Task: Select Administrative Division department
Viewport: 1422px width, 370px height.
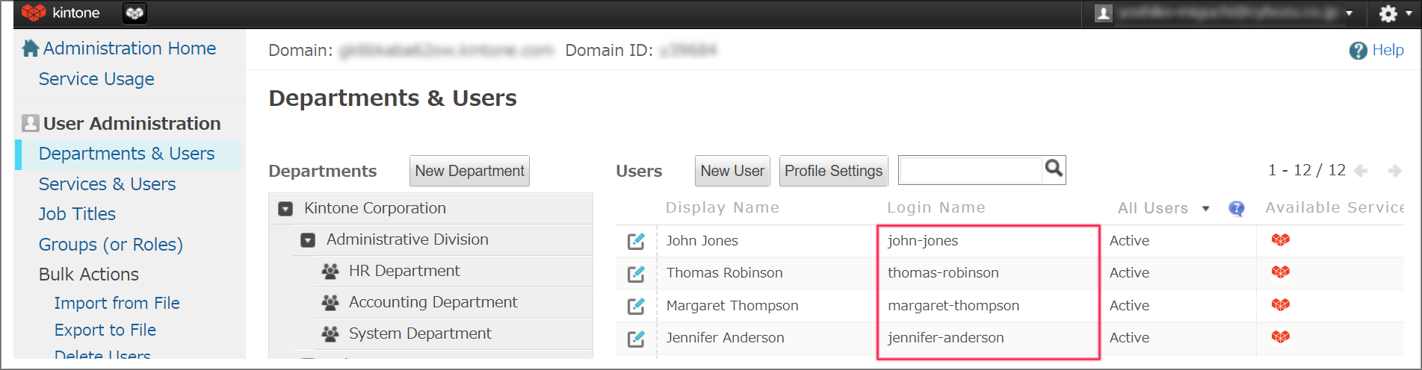Action: 407,239
